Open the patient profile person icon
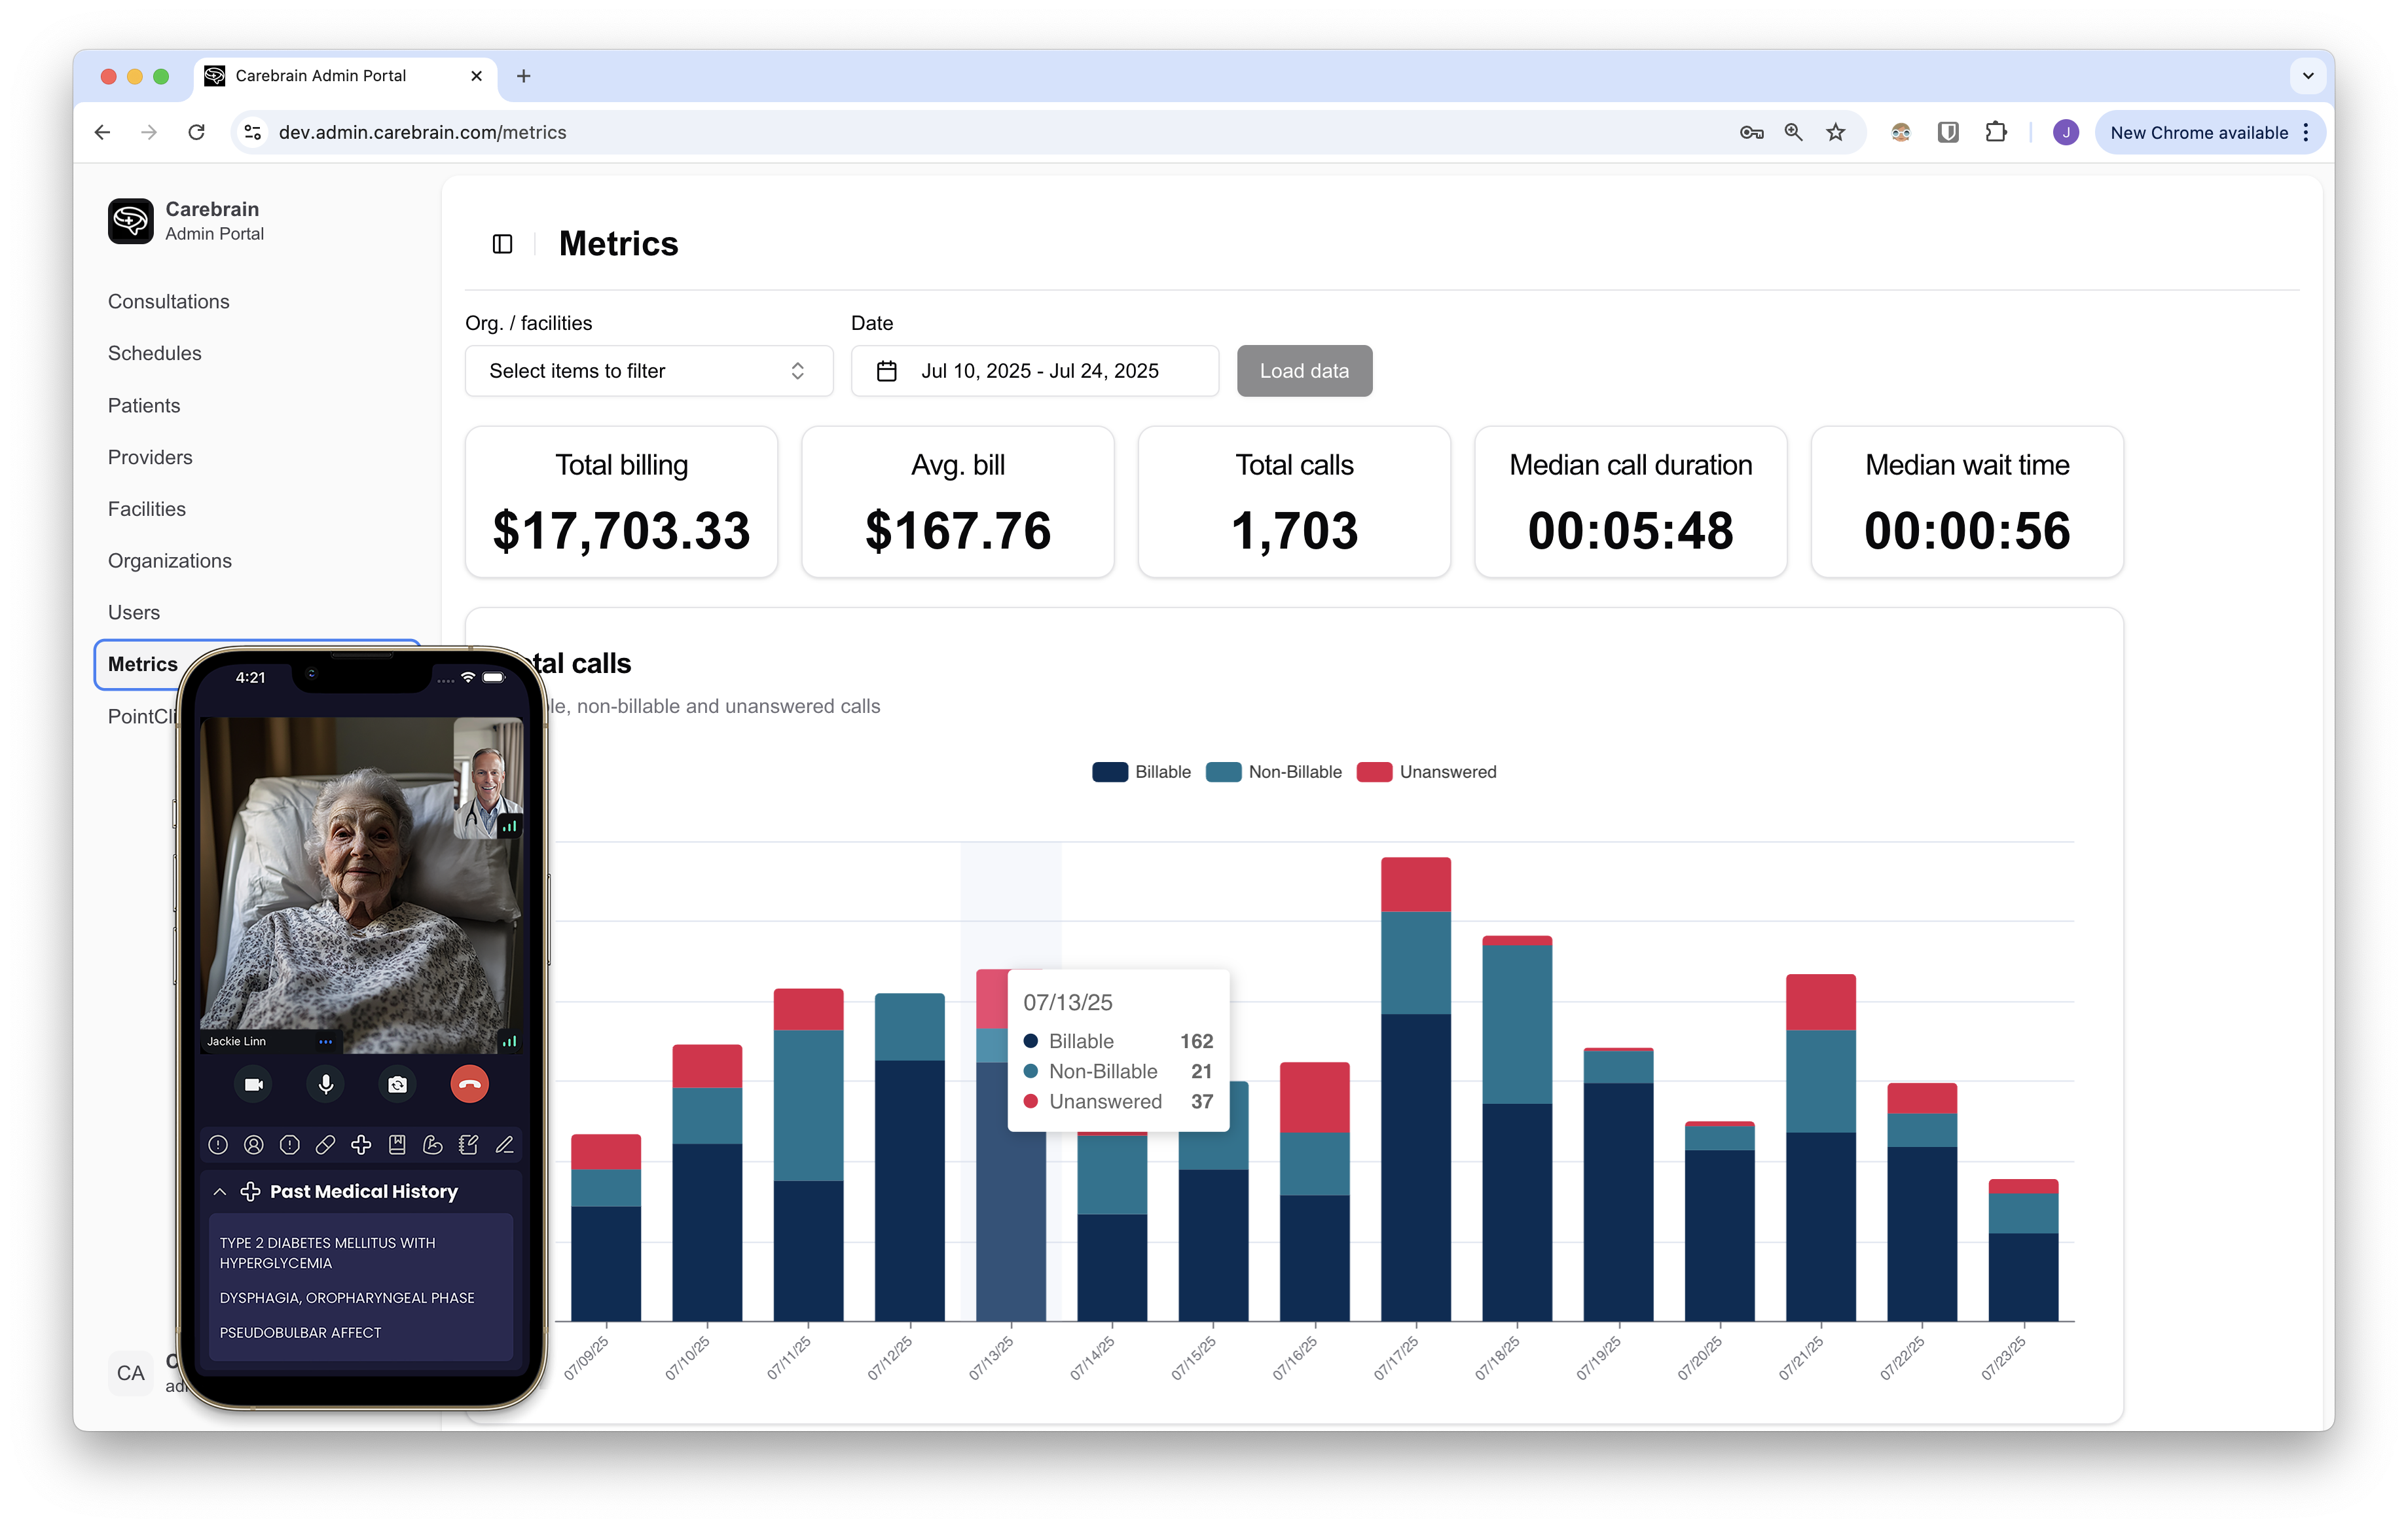2408x1528 pixels. (x=254, y=1145)
